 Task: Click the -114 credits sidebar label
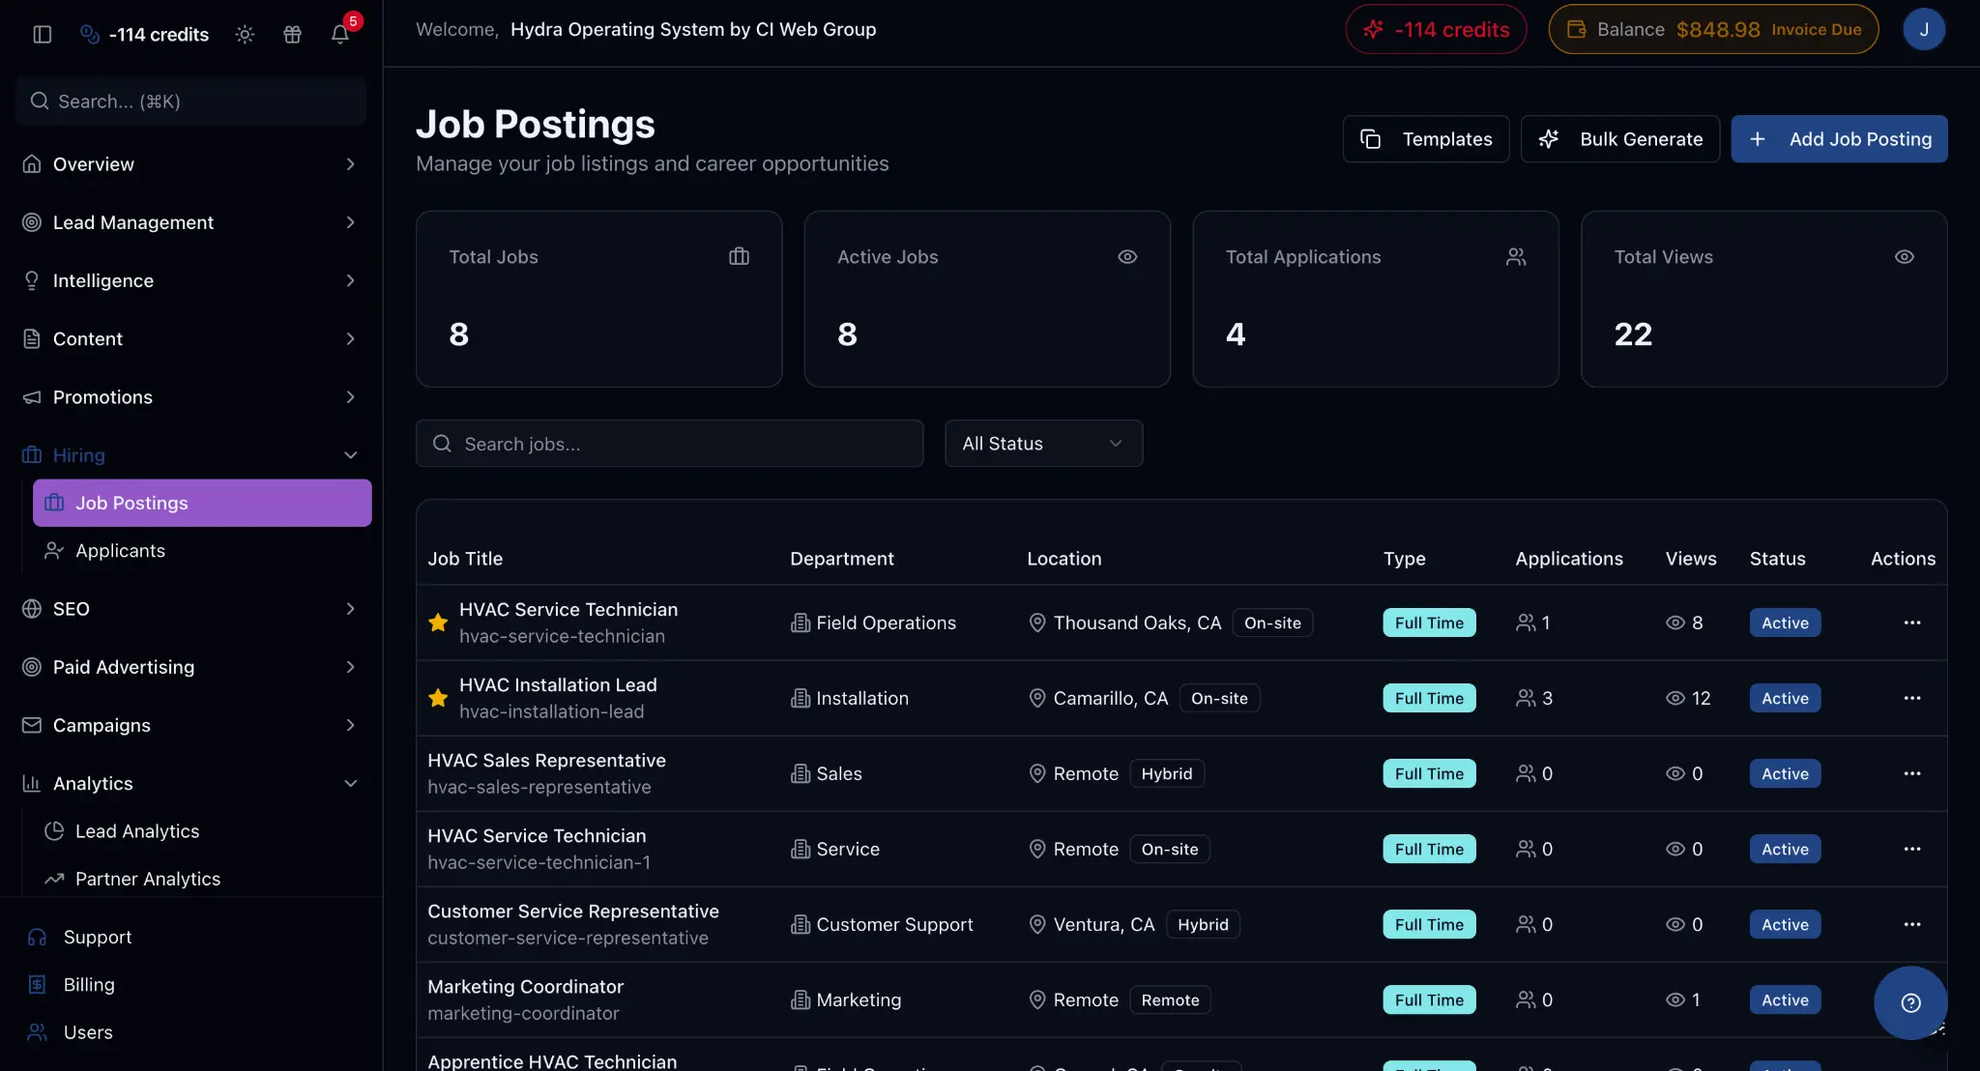click(159, 35)
